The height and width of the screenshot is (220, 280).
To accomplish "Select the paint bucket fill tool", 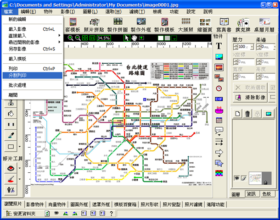I will tap(11, 114).
